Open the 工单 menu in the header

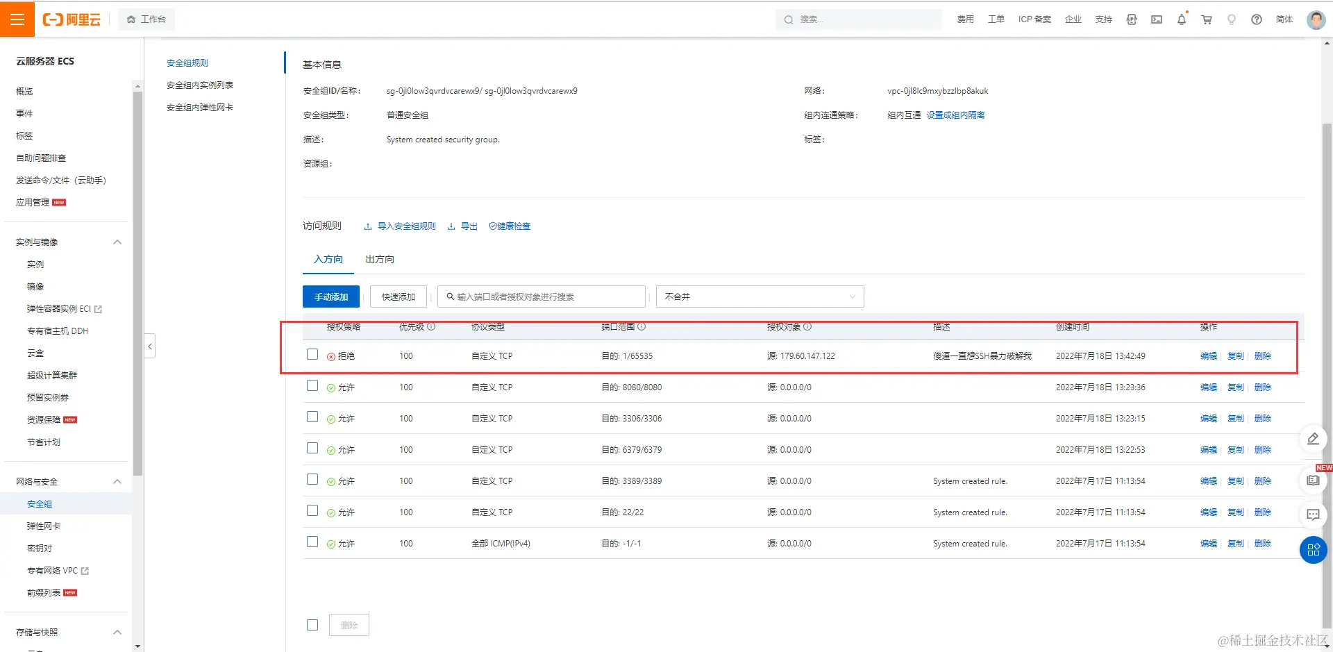[x=996, y=19]
